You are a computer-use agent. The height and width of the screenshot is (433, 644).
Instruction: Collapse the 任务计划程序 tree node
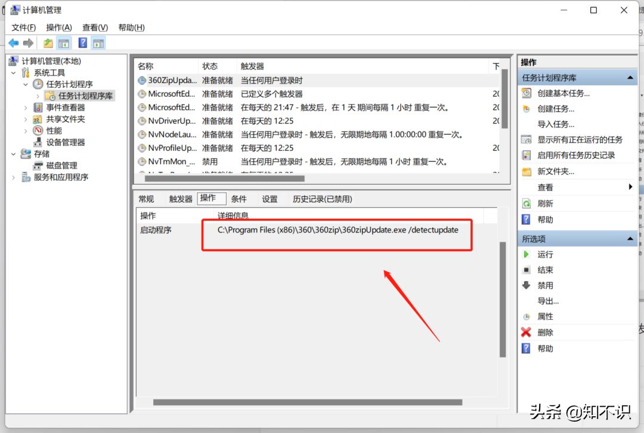click(x=26, y=84)
